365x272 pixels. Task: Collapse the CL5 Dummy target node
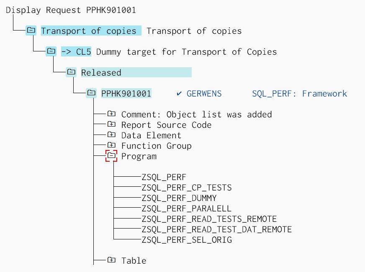51,51
